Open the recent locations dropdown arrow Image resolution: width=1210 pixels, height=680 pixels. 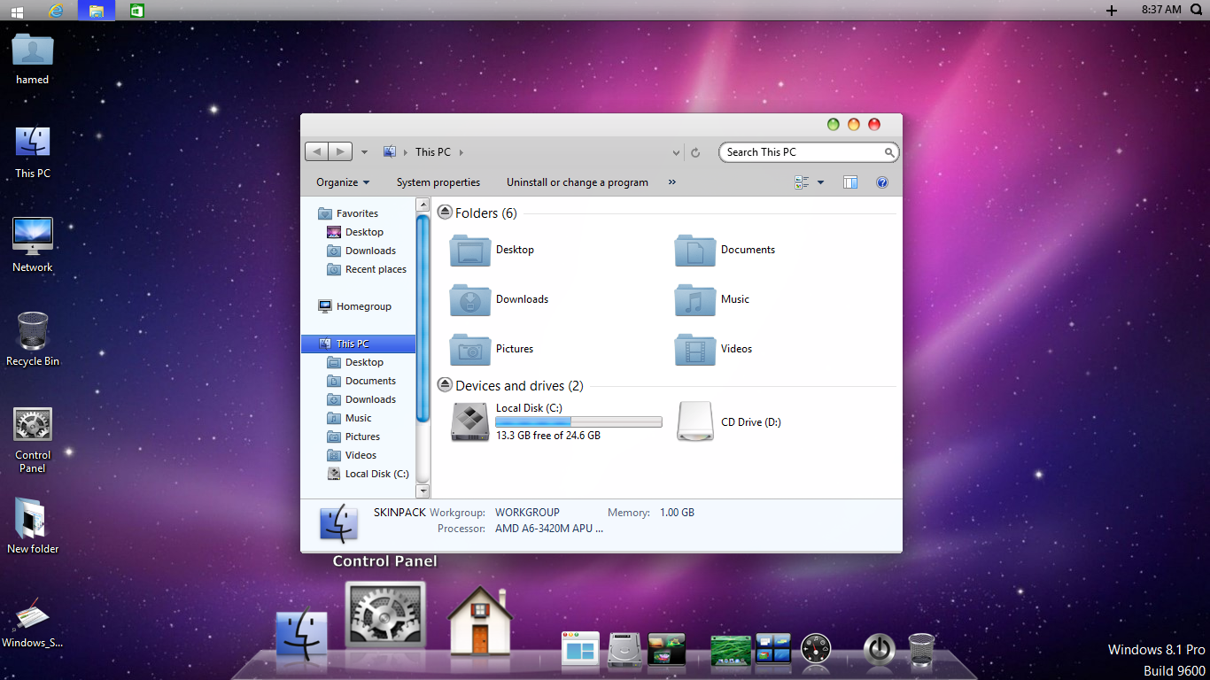[x=364, y=152]
